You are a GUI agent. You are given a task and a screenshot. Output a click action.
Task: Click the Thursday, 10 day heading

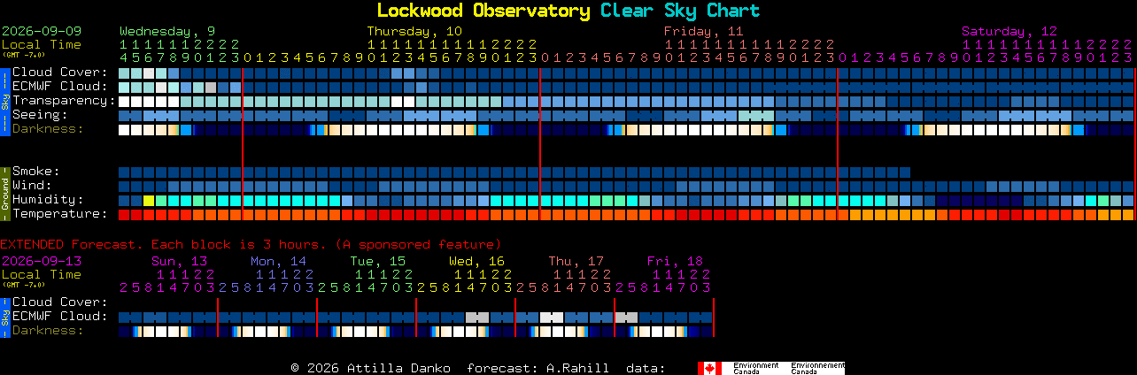pyautogui.click(x=414, y=31)
